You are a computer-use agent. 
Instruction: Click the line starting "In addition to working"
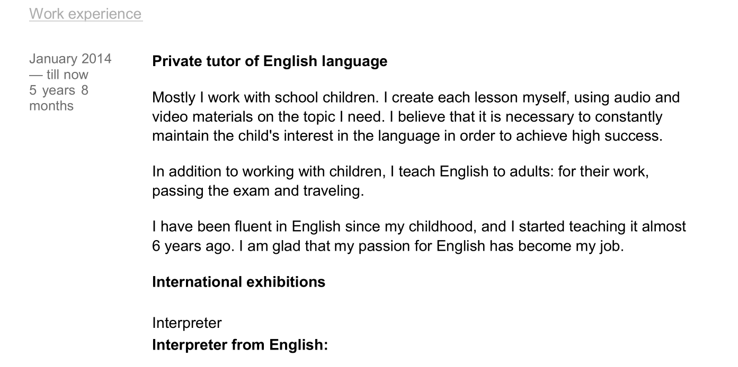pyautogui.click(x=401, y=172)
